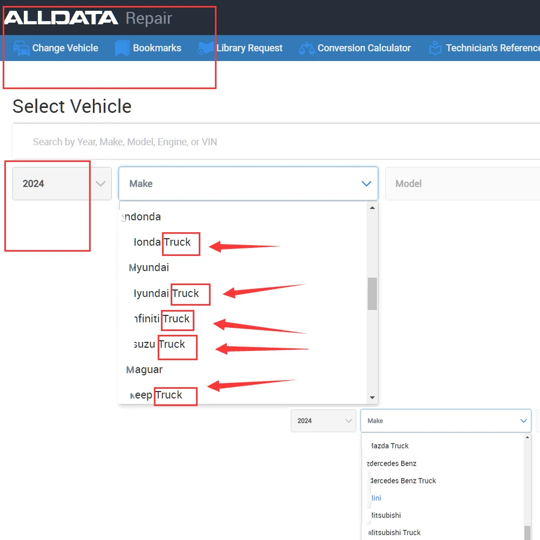Click the small make list scroll-up arrow
The width and height of the screenshot is (540, 540).
click(x=527, y=437)
